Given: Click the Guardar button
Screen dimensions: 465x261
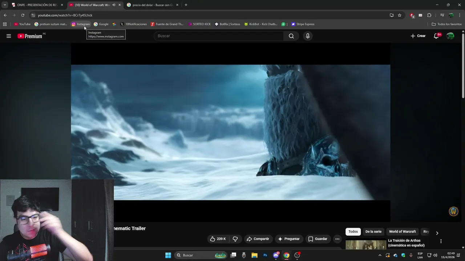Looking at the screenshot, I should click(318, 239).
